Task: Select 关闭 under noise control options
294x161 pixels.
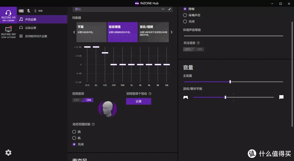Action: coord(185,21)
